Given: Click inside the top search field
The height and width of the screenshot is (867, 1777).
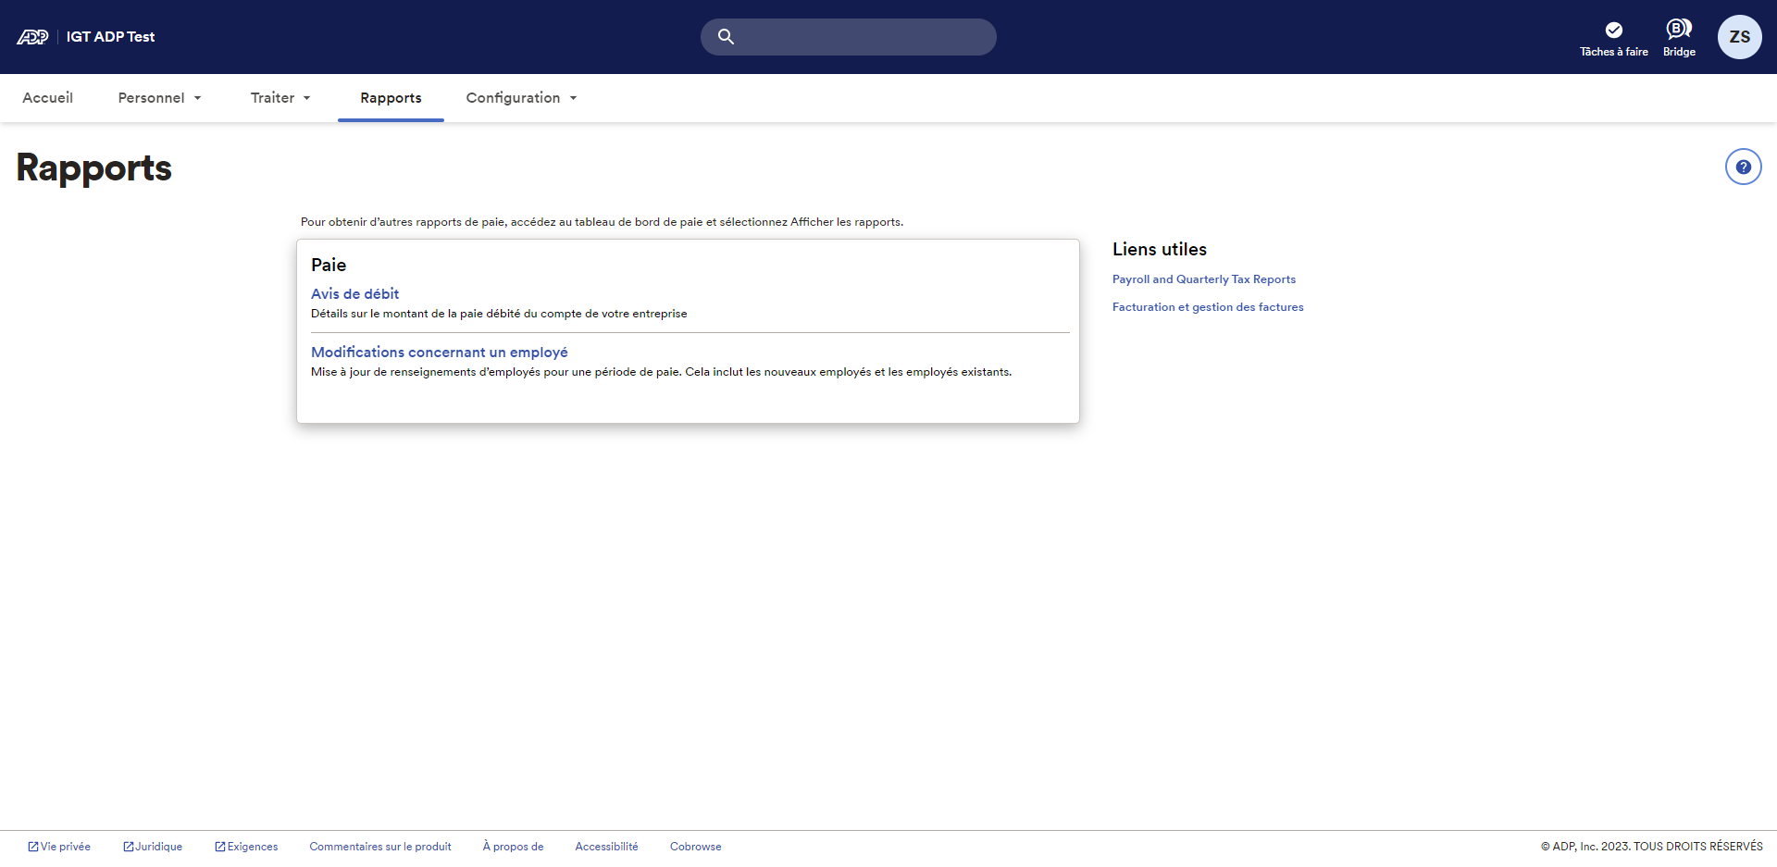Looking at the screenshot, I should pyautogui.click(x=861, y=37).
